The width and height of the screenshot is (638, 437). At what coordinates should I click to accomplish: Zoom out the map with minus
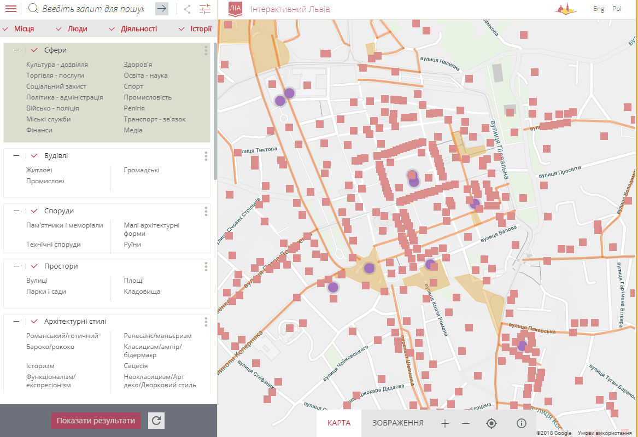[x=466, y=423]
